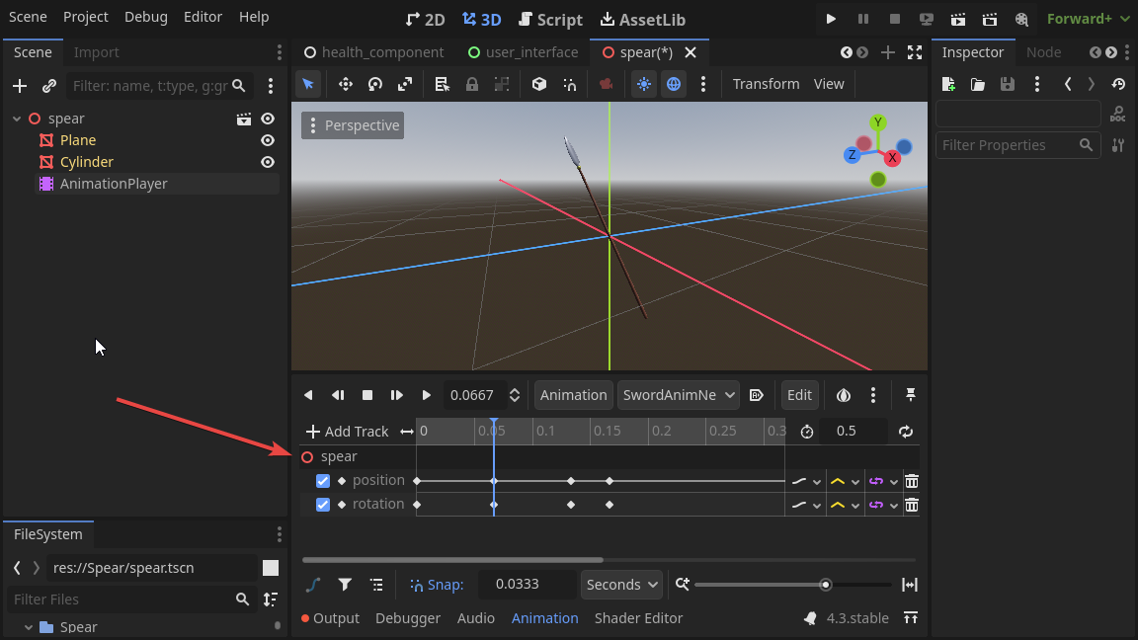This screenshot has width=1138, height=640.
Task: Hide the Cylinder node
Action: [268, 162]
